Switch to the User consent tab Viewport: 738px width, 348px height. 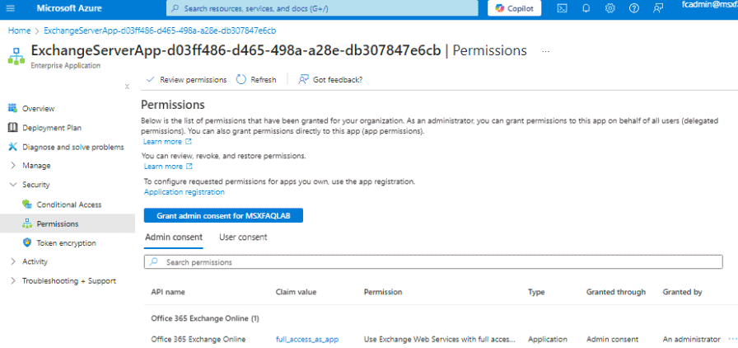point(243,237)
